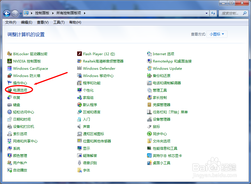Screen dimensions: 251x184
Task: Open the 桌面小工具 icon
Action: pos(149,163)
